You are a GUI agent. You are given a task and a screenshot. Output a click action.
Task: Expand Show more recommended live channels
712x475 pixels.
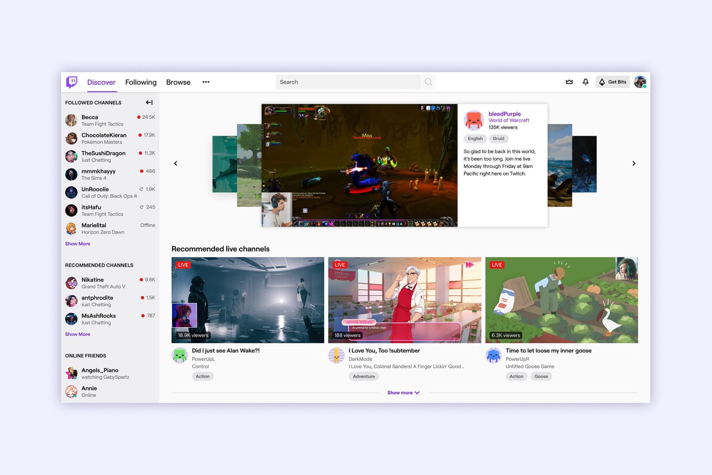coord(403,393)
